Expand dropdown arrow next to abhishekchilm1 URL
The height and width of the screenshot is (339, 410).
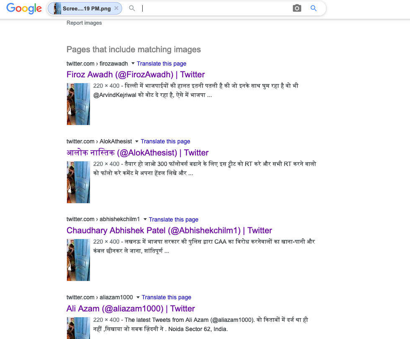coord(145,219)
